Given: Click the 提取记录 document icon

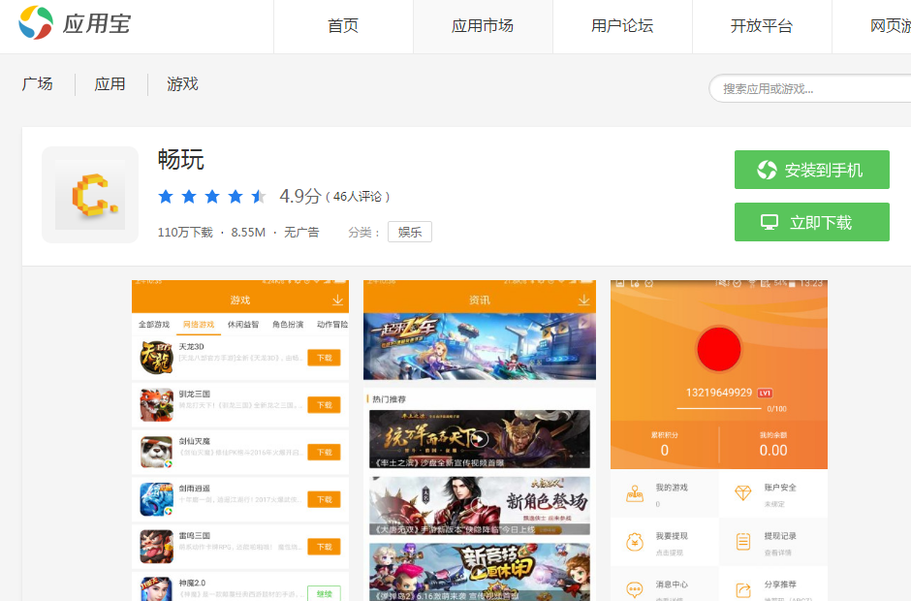Looking at the screenshot, I should pos(743,541).
